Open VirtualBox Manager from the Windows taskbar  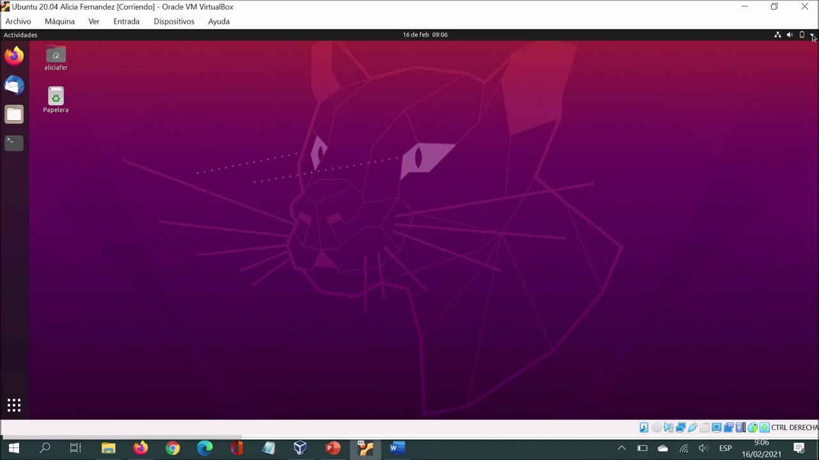tap(300, 448)
